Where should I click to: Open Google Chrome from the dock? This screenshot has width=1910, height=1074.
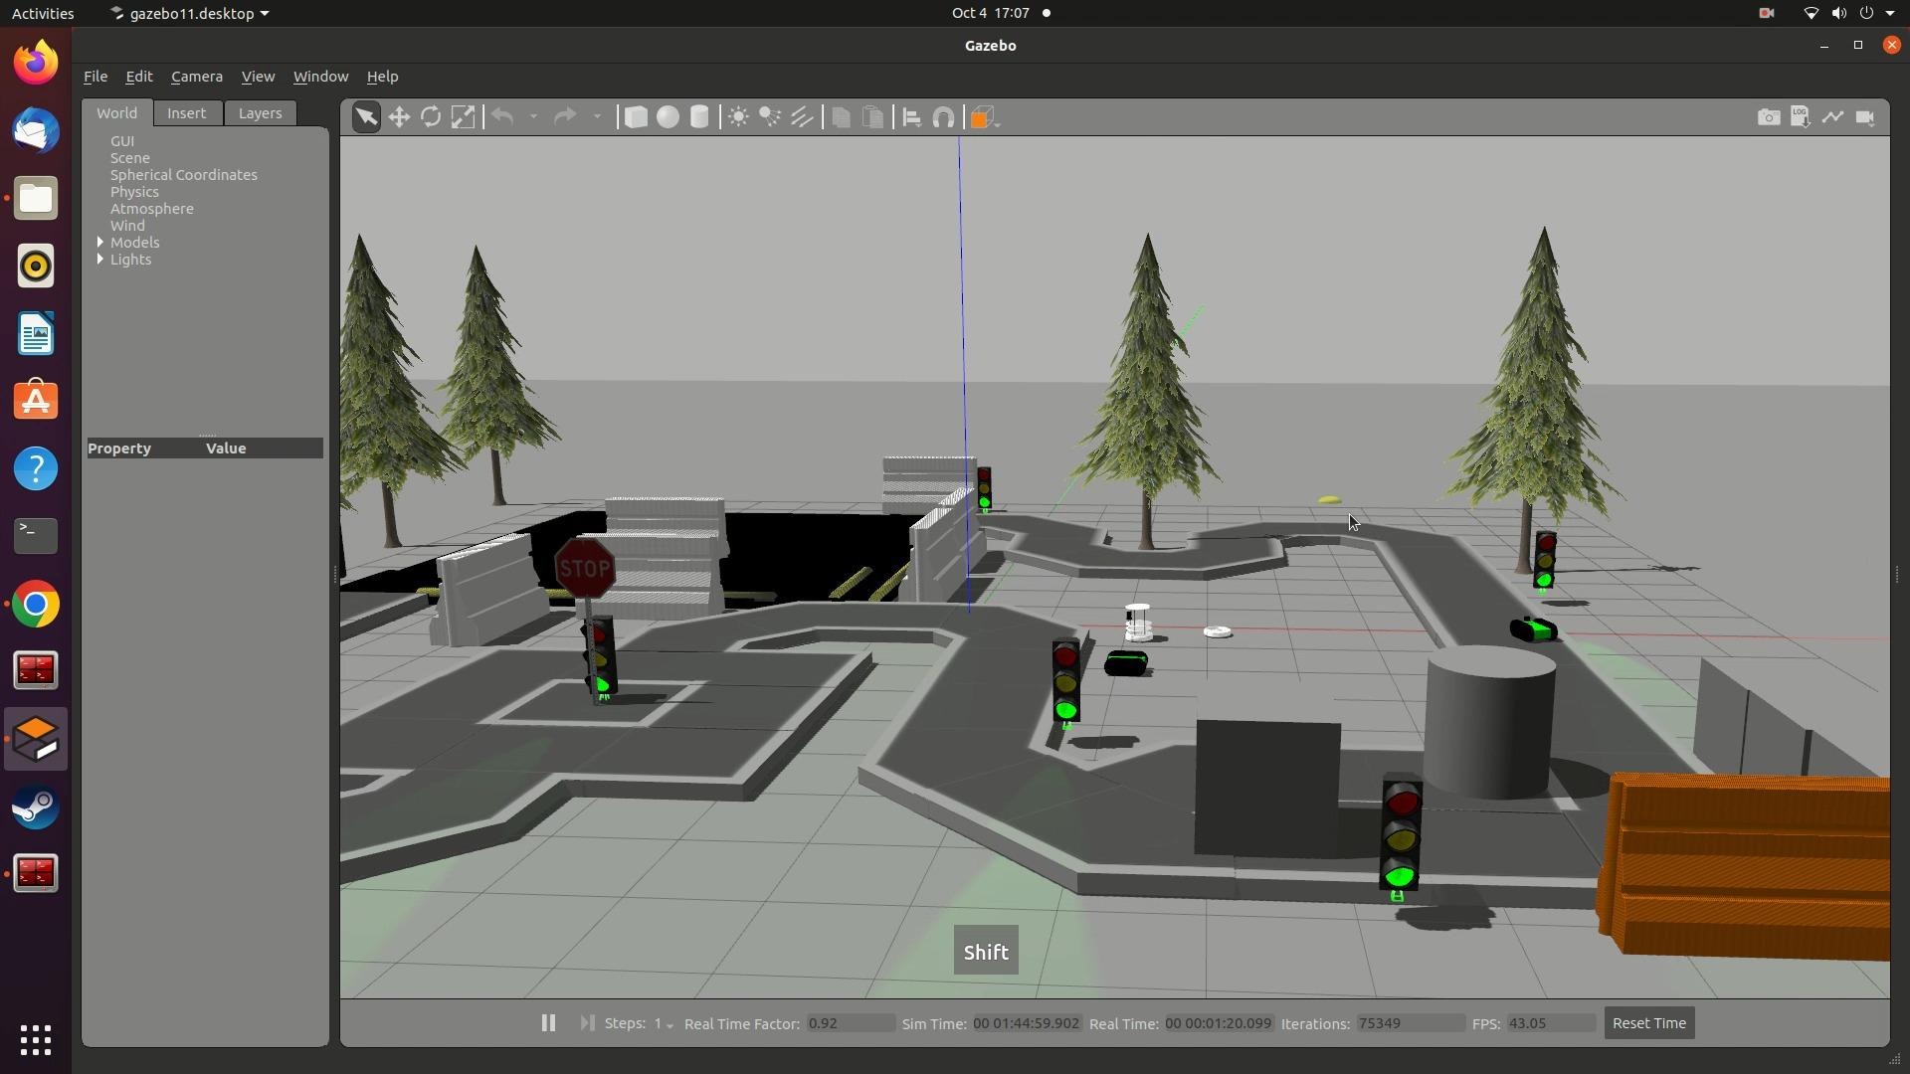(36, 604)
